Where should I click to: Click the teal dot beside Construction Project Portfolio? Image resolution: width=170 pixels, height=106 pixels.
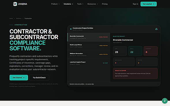[71, 29]
